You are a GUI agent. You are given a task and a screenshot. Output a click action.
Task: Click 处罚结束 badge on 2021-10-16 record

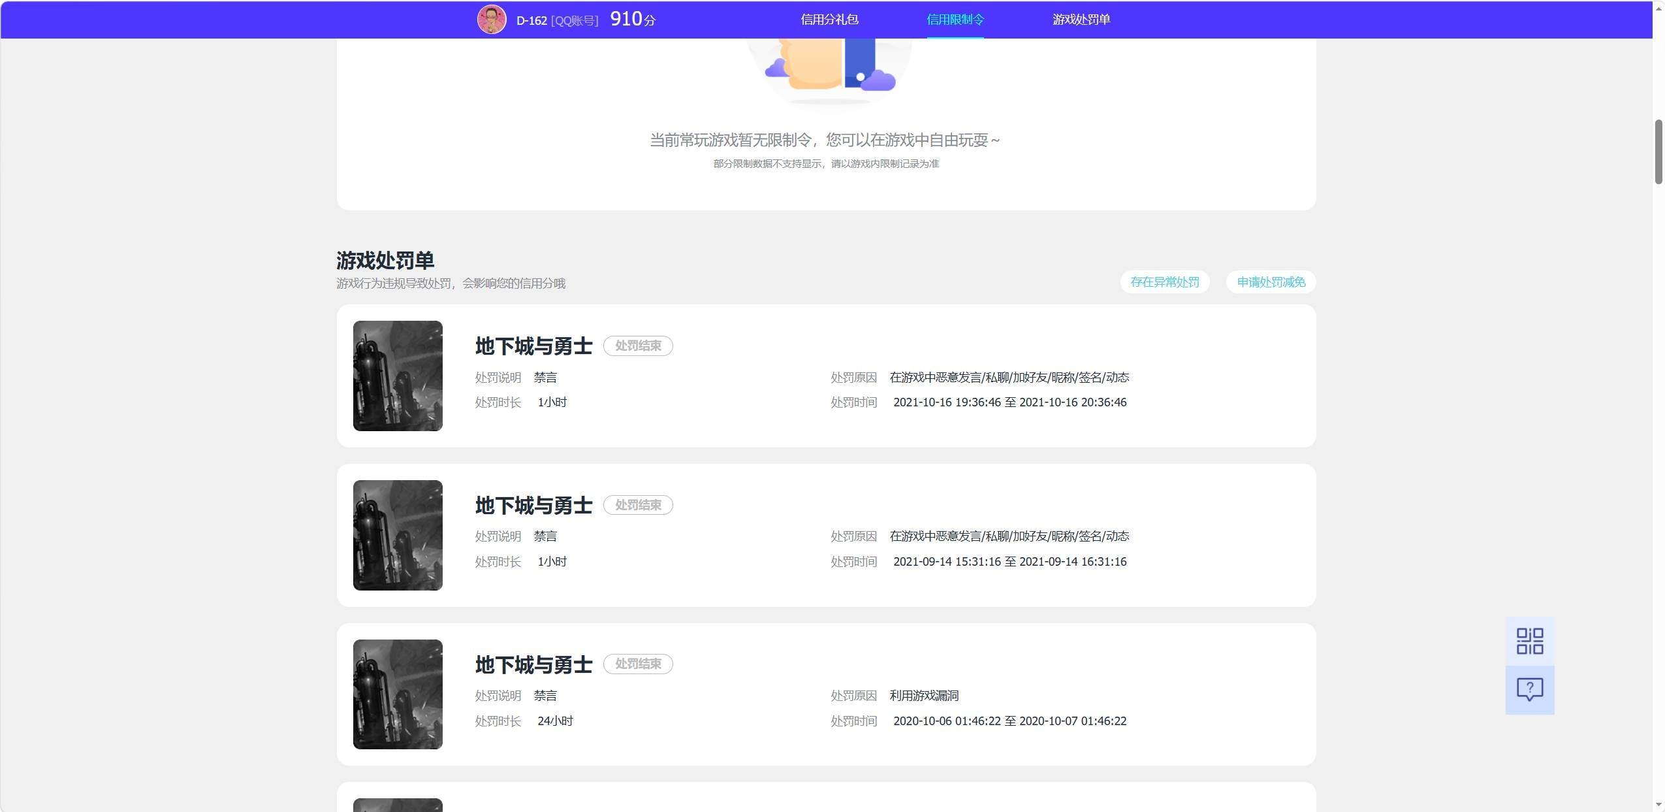[638, 346]
